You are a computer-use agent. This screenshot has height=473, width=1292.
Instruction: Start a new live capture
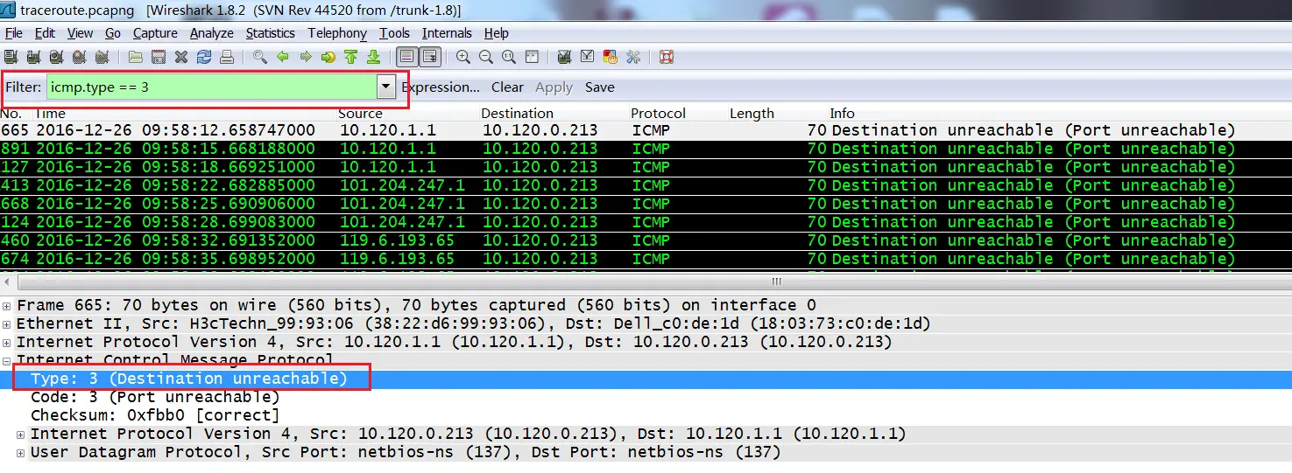pos(56,57)
